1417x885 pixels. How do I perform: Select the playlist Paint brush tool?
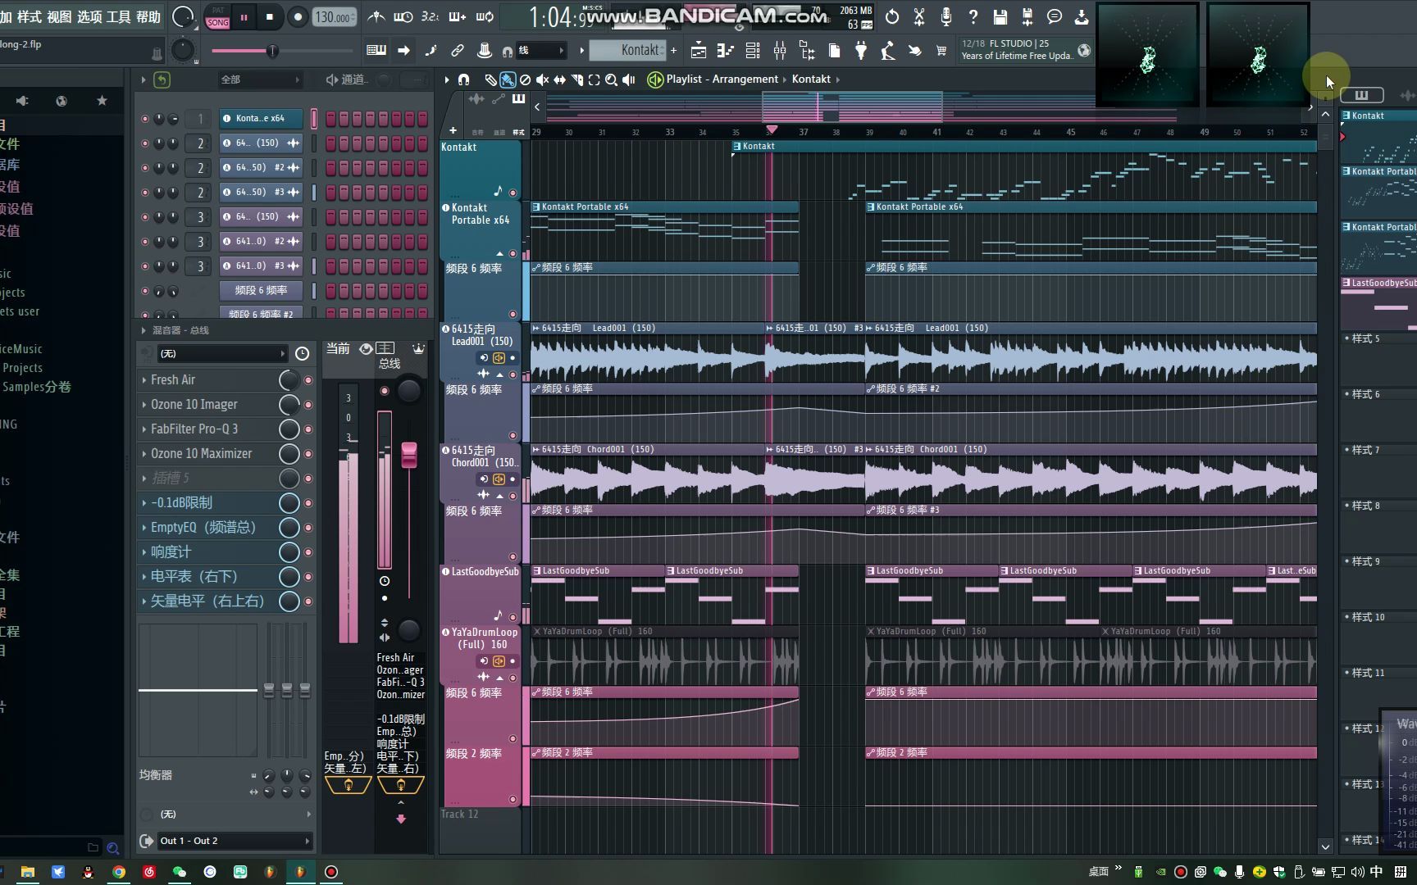[508, 79]
